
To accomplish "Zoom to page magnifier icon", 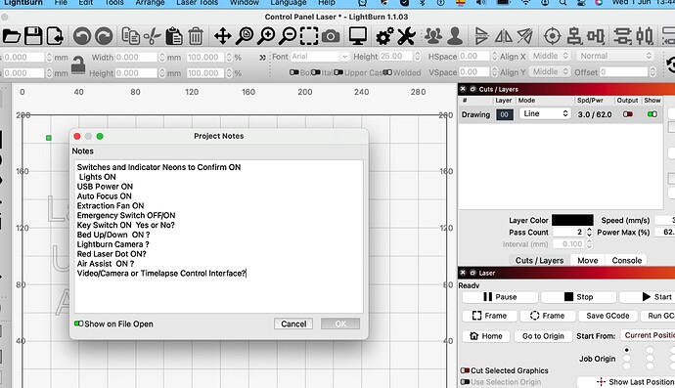I will (x=245, y=36).
